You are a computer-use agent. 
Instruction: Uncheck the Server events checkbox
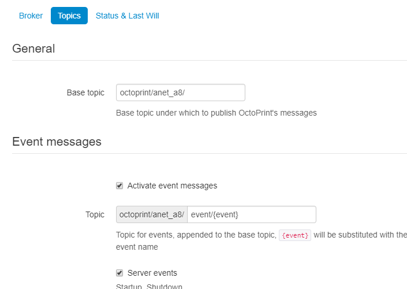point(120,273)
